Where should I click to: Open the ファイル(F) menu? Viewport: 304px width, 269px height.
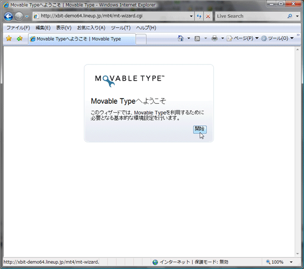pyautogui.click(x=18, y=28)
